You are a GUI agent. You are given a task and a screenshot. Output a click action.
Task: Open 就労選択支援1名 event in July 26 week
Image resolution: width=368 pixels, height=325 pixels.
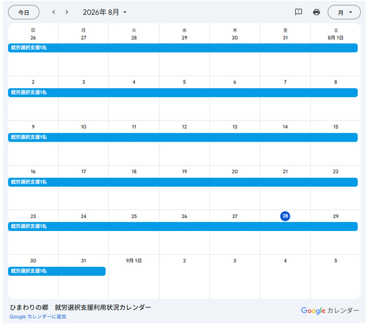[x=183, y=48]
